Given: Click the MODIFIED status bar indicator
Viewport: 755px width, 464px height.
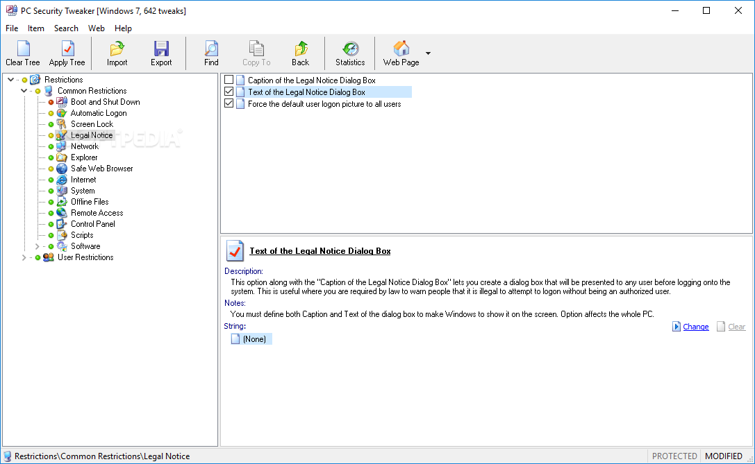Looking at the screenshot, I should (723, 456).
